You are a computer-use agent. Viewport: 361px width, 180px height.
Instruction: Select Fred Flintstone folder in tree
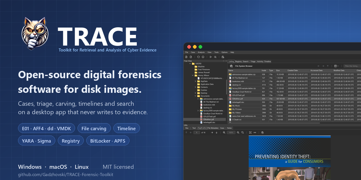pos(202,69)
